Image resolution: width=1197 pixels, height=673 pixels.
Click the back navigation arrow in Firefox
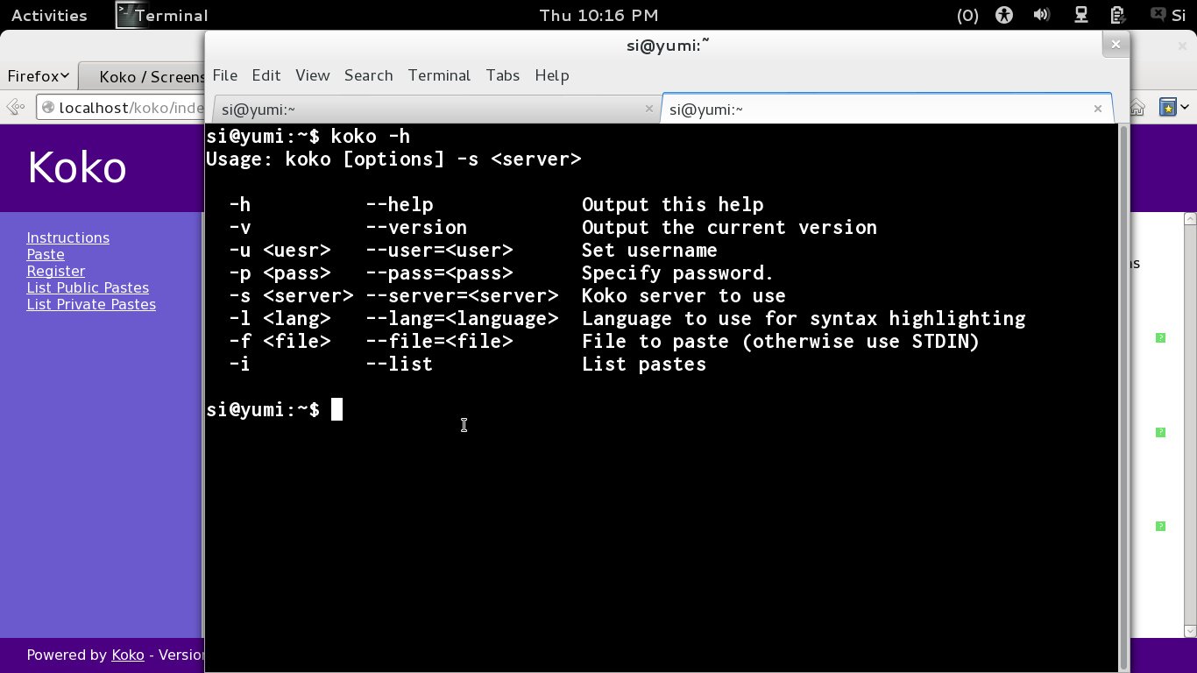coord(14,106)
